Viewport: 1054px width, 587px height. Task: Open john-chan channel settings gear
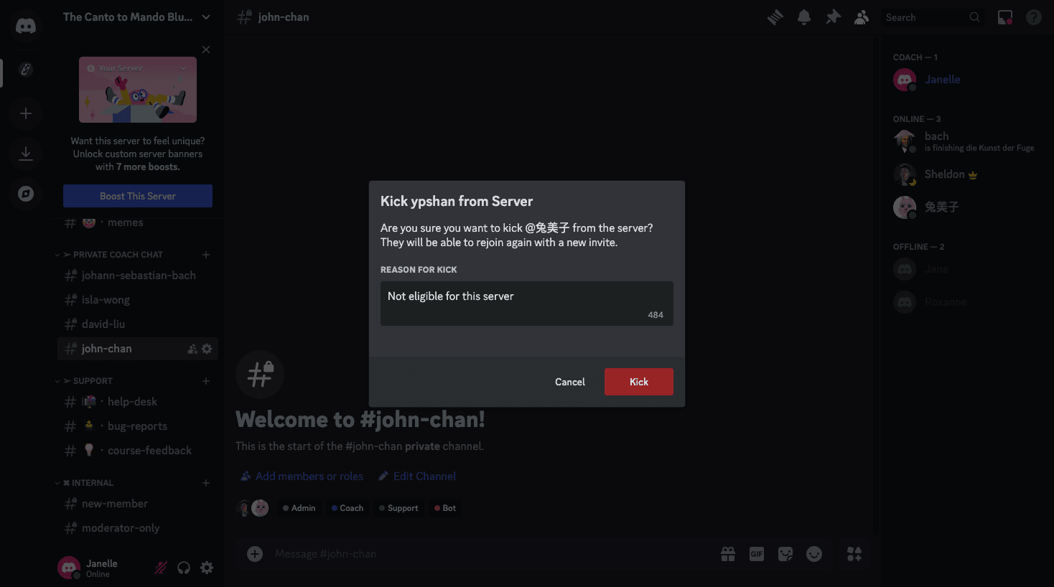click(207, 349)
